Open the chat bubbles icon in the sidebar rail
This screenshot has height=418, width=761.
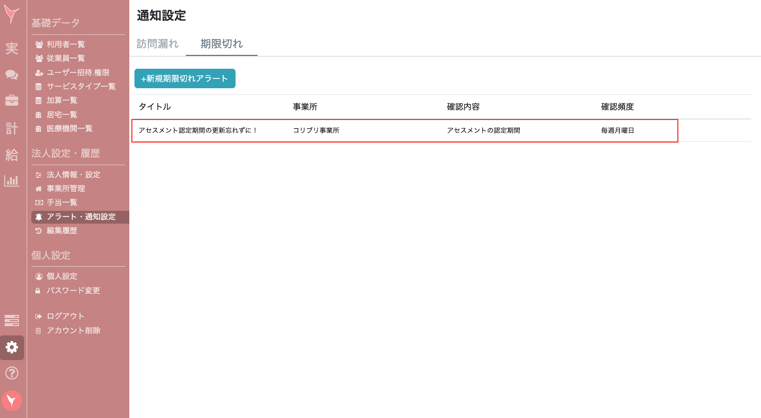(11, 75)
